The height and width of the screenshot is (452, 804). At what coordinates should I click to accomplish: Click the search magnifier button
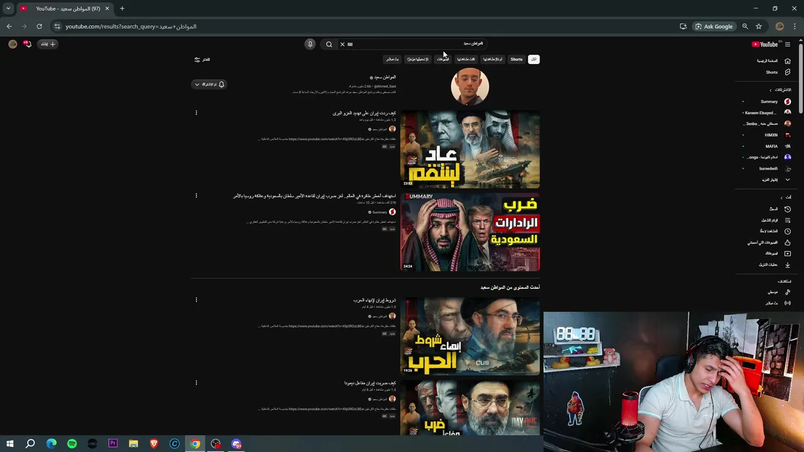329,45
